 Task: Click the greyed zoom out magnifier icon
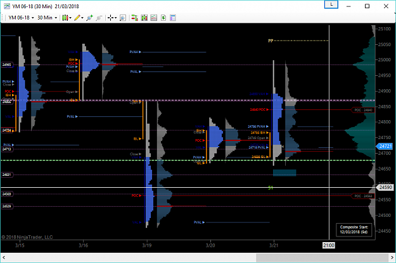point(99,18)
